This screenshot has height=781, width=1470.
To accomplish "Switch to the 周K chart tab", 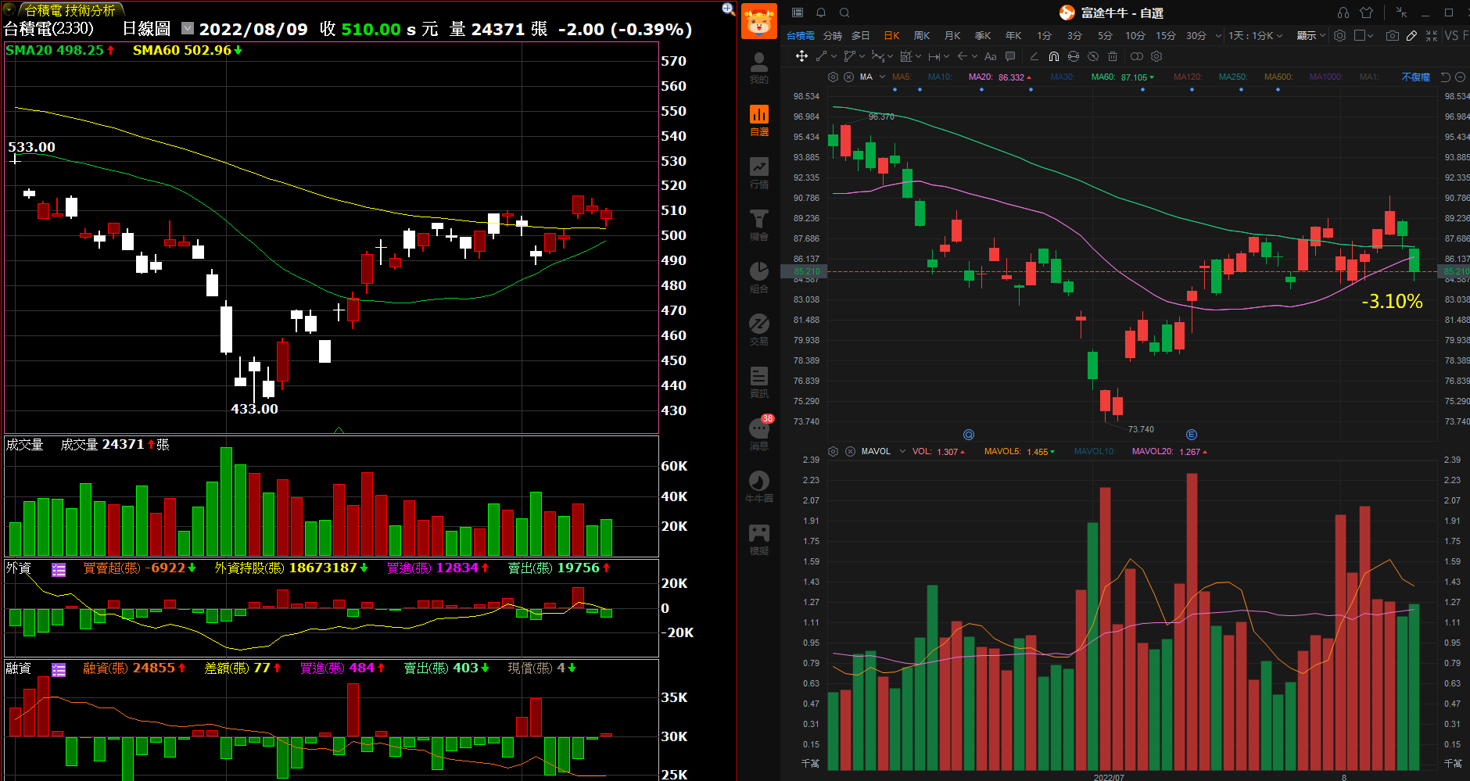I will click(922, 35).
